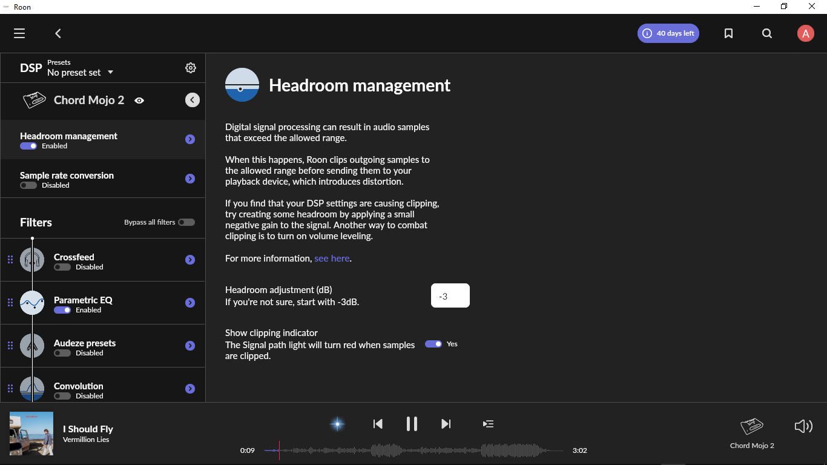Expand Headroom management settings arrow
The height and width of the screenshot is (465, 827).
click(x=190, y=139)
